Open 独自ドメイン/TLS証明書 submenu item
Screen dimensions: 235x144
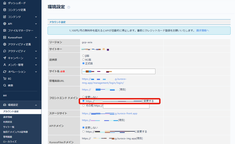[15, 132]
